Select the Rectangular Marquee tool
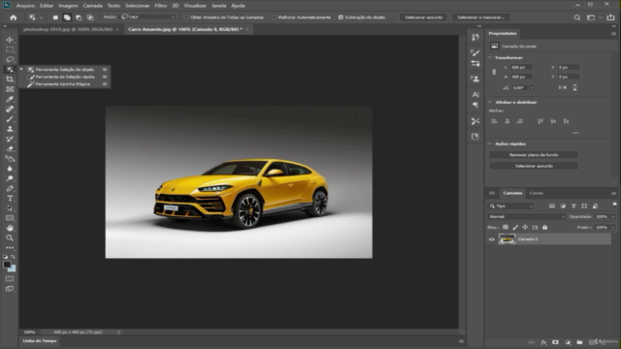 pos(10,49)
